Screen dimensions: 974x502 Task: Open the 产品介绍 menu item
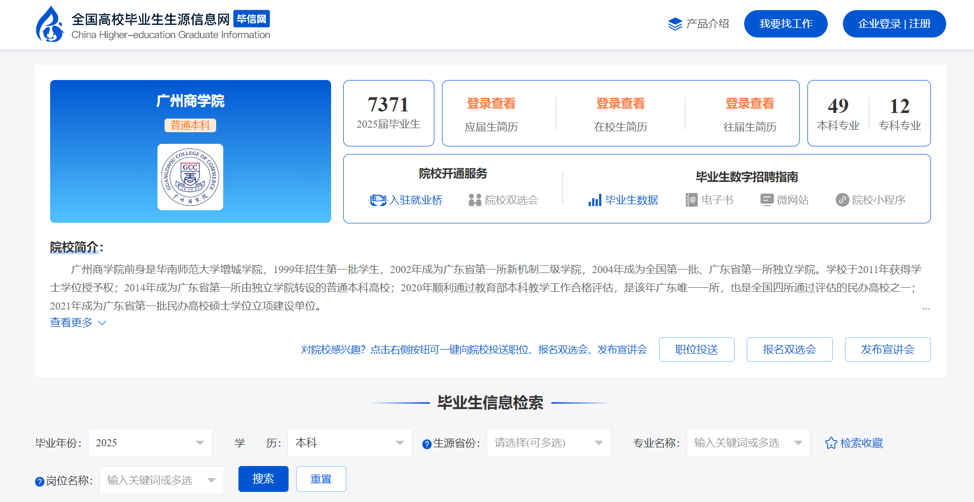tap(699, 24)
